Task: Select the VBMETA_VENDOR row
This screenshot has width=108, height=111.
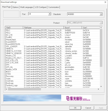Action: click(52, 53)
